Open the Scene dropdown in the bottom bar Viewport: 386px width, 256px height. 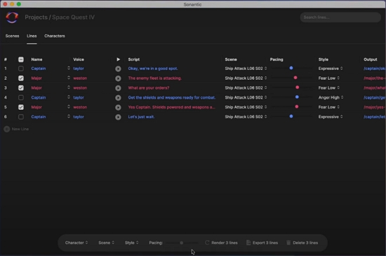pyautogui.click(x=107, y=243)
